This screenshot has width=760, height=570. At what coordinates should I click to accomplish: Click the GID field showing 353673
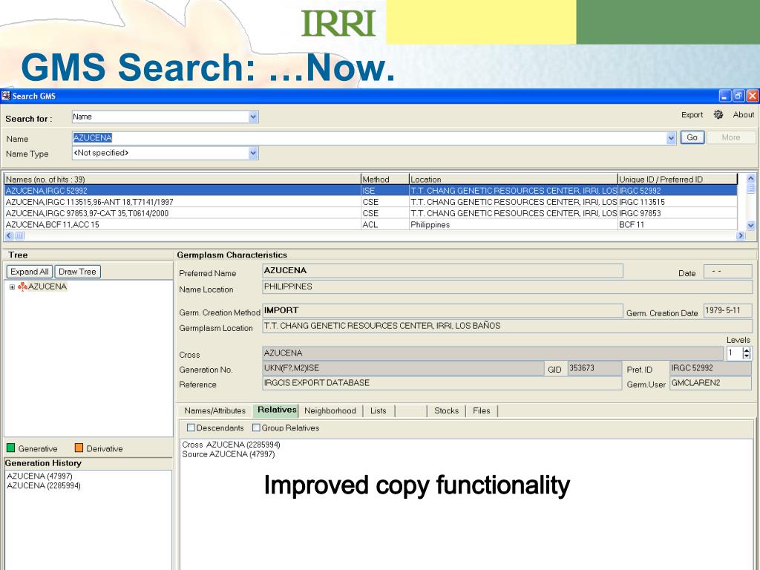tap(594, 368)
